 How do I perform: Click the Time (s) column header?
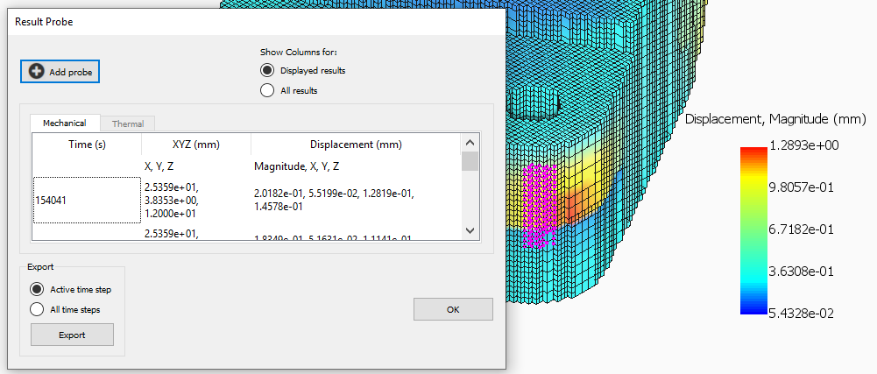(x=88, y=145)
